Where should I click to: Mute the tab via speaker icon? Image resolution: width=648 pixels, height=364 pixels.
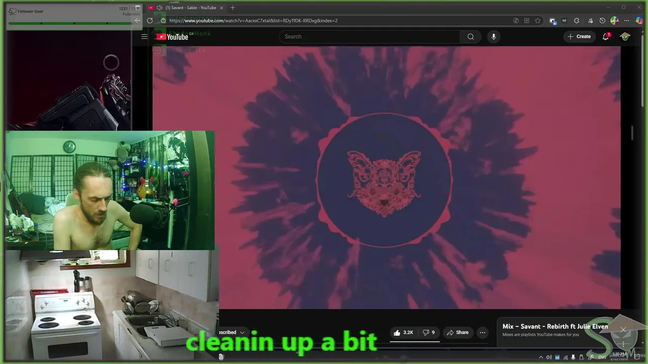tap(159, 8)
